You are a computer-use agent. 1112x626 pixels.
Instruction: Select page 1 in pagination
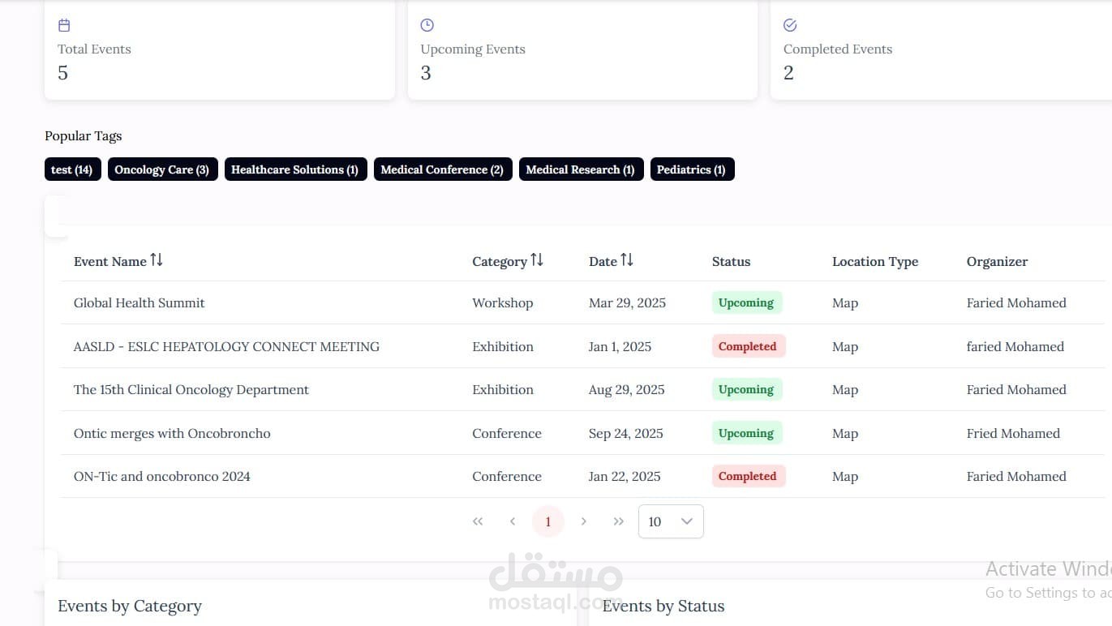(x=548, y=521)
